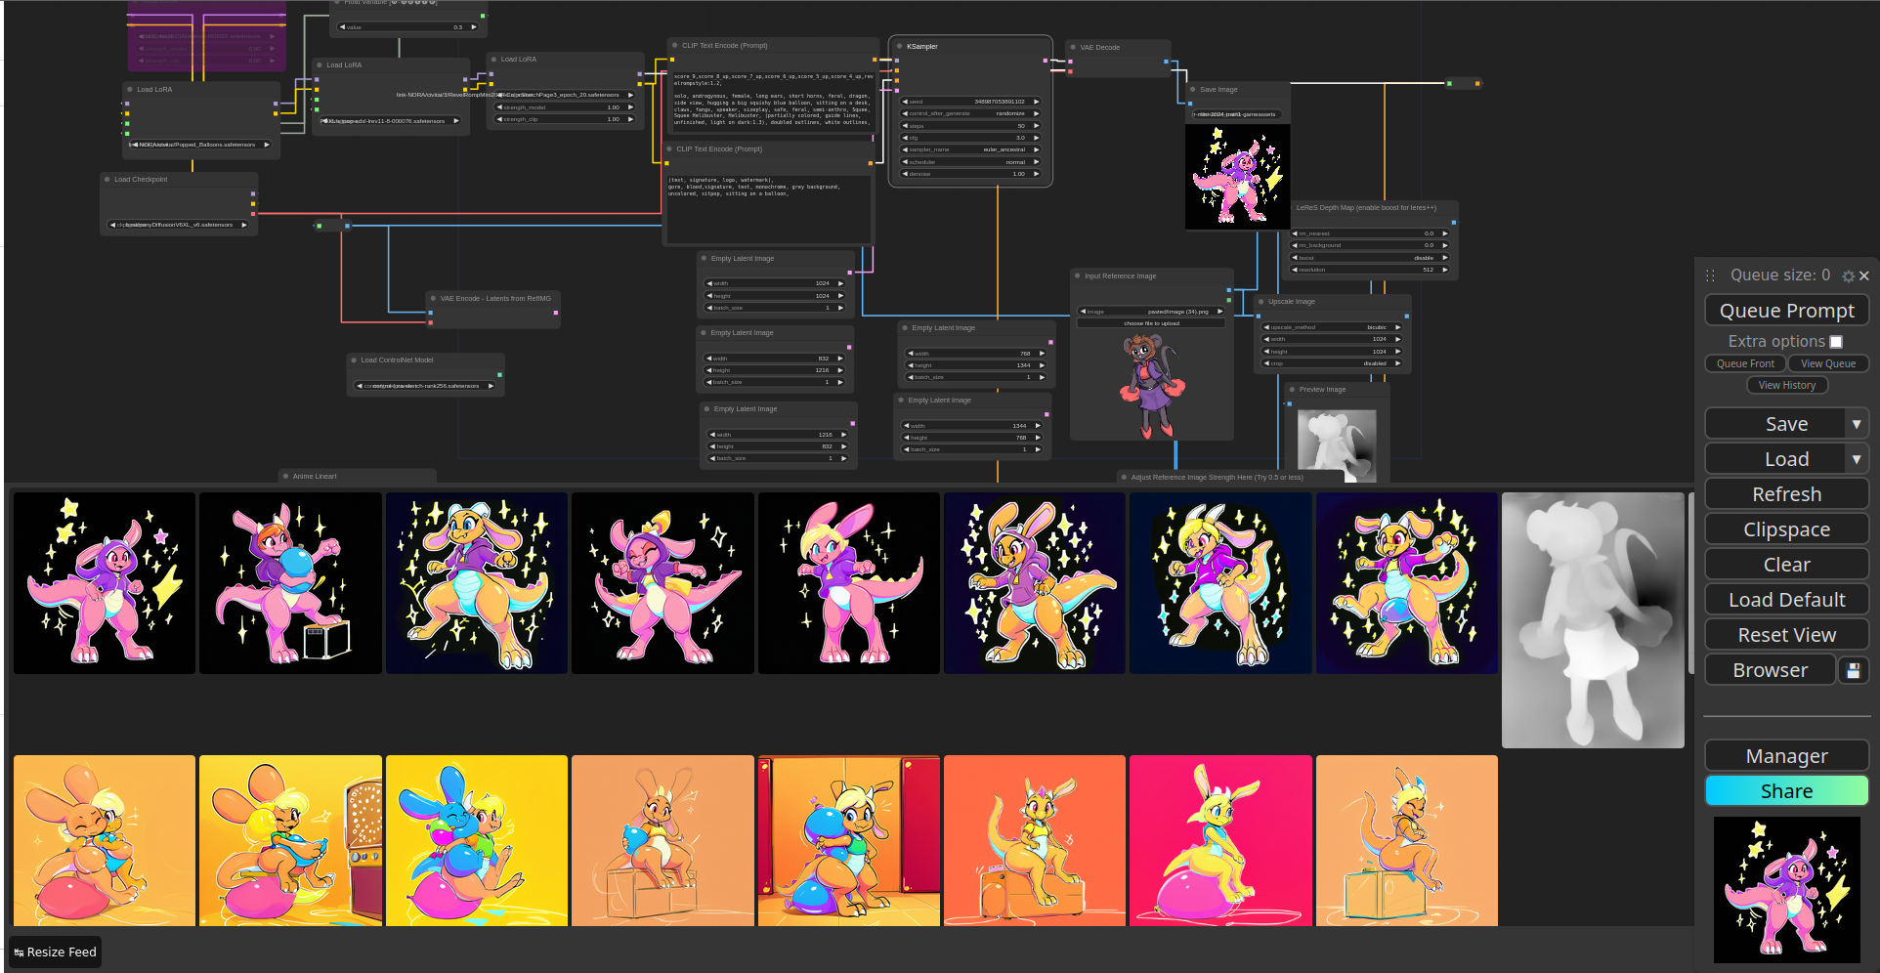Image resolution: width=1880 pixels, height=973 pixels.
Task: Expand the Load button dropdown arrow
Action: pos(1857,459)
